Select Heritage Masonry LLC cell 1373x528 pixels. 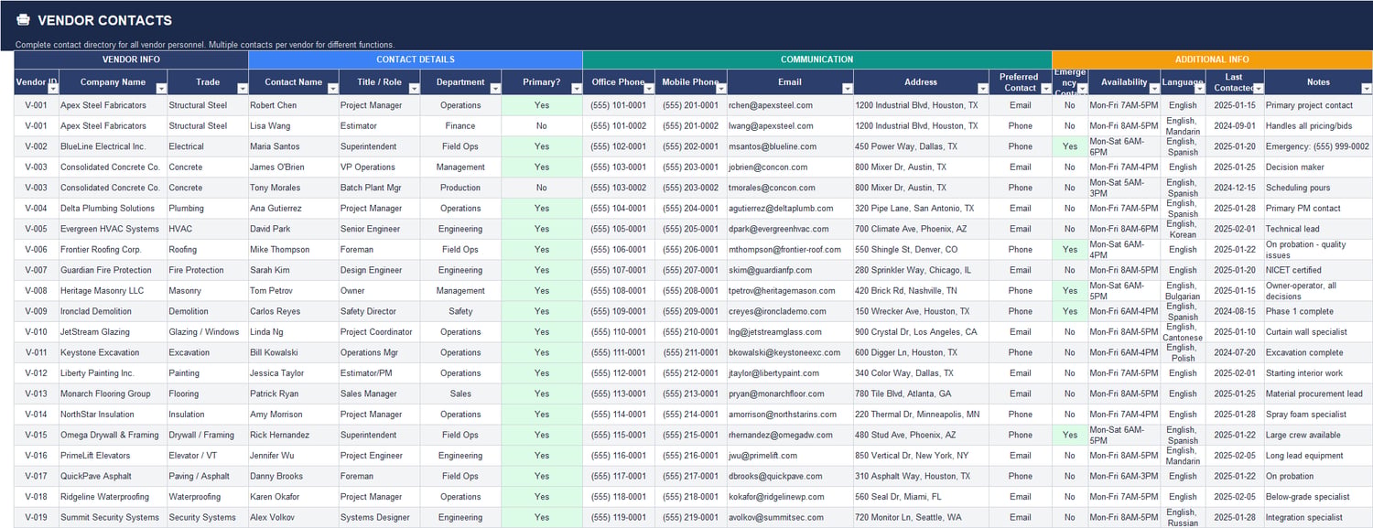(x=113, y=291)
